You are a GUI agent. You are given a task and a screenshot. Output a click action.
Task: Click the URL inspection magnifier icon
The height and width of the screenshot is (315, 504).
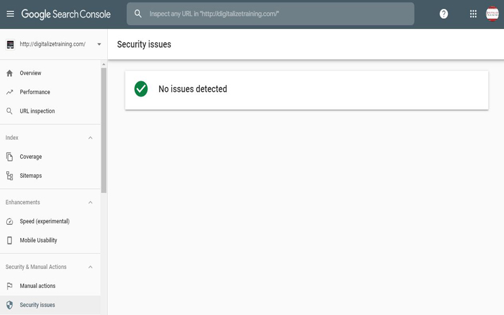click(9, 111)
